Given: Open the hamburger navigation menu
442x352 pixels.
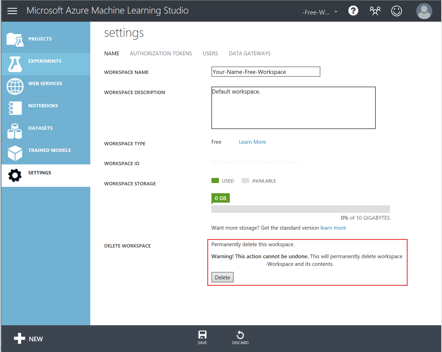Looking at the screenshot, I should click(12, 11).
